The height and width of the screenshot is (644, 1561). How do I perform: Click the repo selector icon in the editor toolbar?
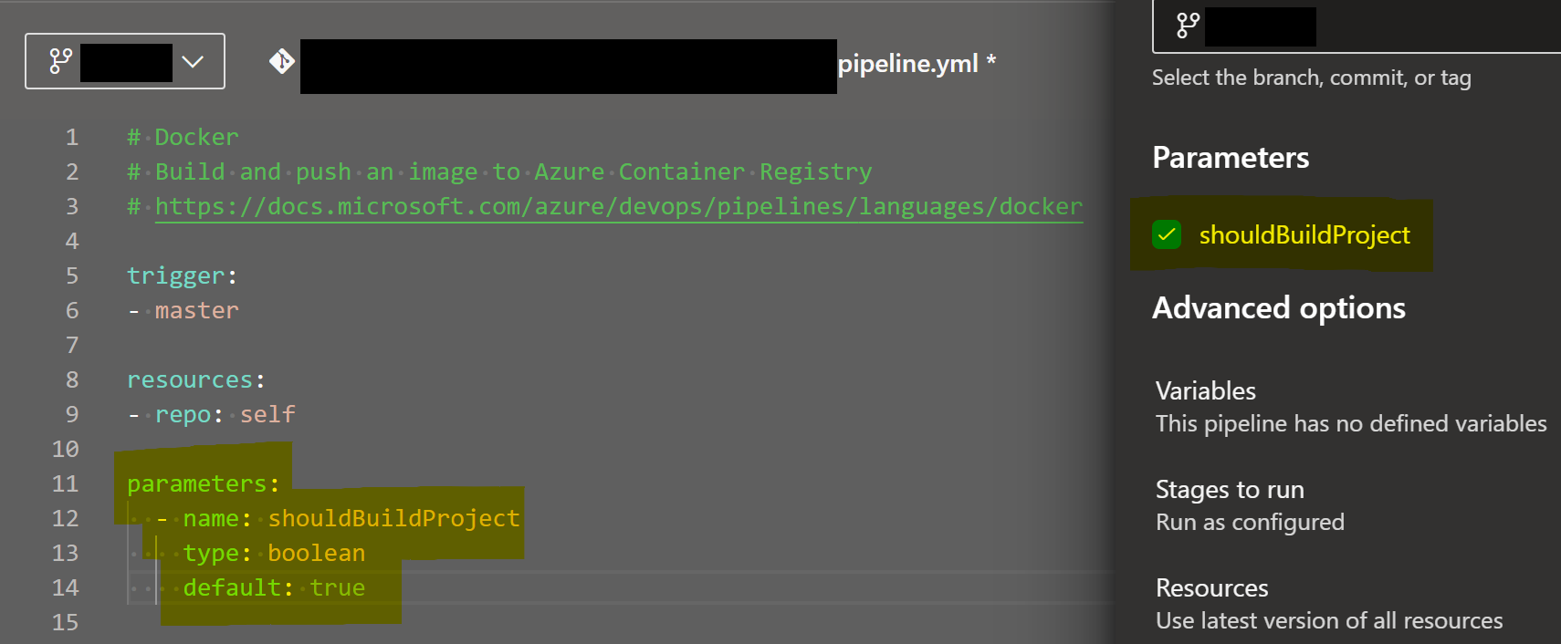tap(282, 61)
